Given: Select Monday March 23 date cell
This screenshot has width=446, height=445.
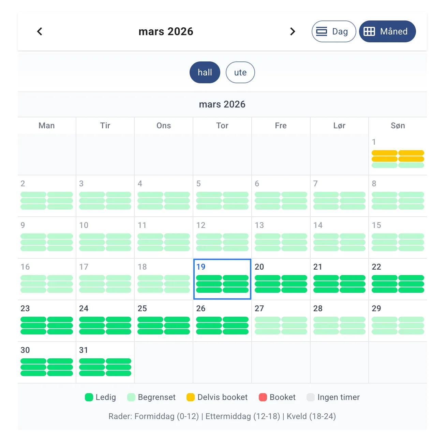Looking at the screenshot, I should (x=47, y=321).
